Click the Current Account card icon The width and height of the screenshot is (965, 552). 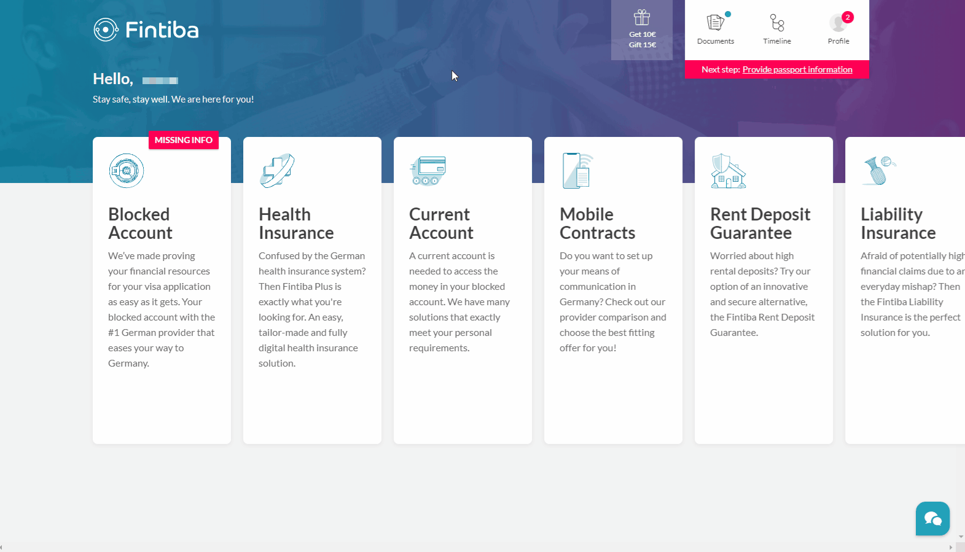coord(428,171)
